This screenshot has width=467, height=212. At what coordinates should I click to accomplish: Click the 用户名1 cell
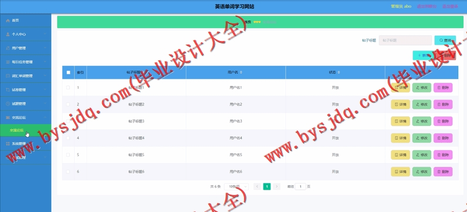coord(236,88)
